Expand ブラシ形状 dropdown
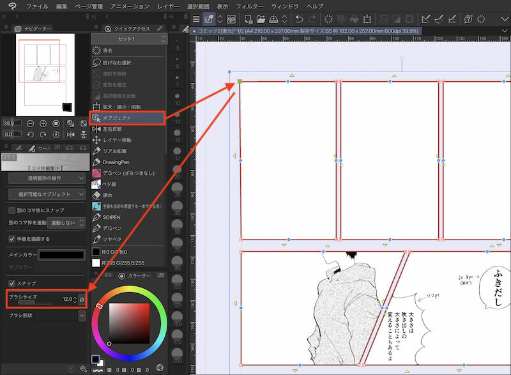 (x=82, y=316)
